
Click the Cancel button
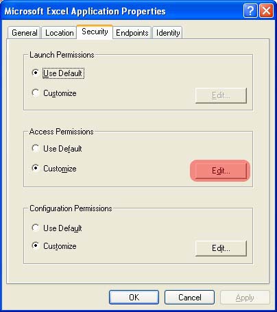coord(190,298)
